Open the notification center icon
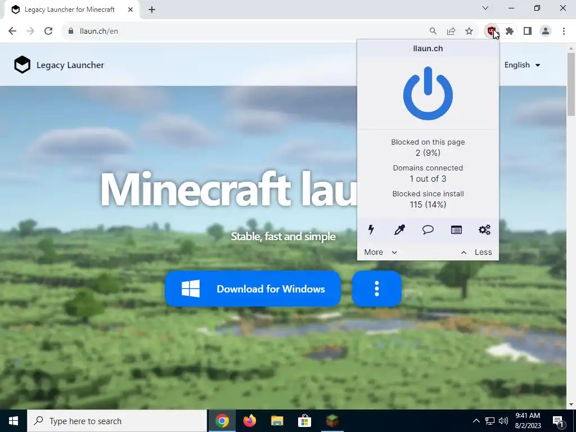This screenshot has height=432, width=576. [559, 421]
